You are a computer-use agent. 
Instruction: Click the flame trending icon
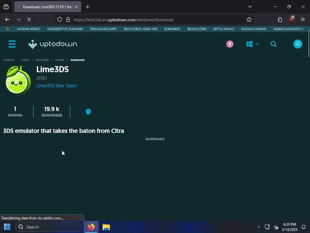pyautogui.click(x=8, y=29)
